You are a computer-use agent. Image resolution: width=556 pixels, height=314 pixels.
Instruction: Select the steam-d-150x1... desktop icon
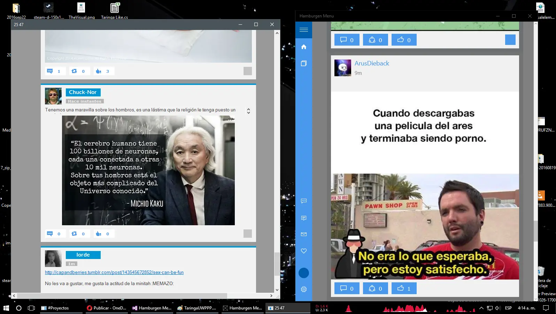click(49, 11)
